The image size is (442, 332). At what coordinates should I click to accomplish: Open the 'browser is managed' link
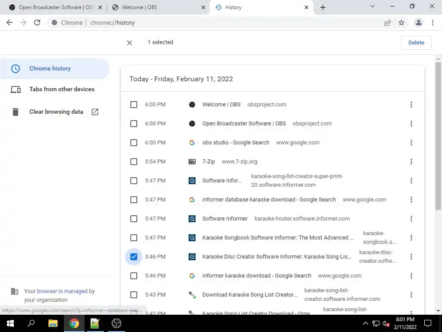pyautogui.click(x=62, y=291)
